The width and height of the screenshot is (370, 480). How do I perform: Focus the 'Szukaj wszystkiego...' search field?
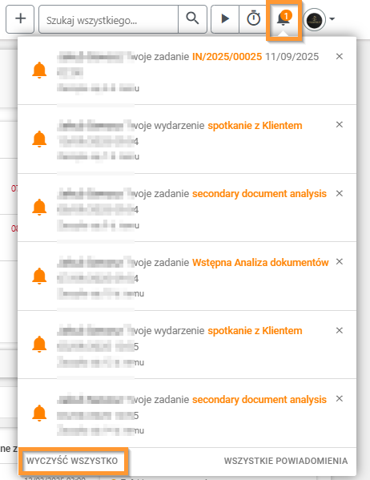point(109,19)
